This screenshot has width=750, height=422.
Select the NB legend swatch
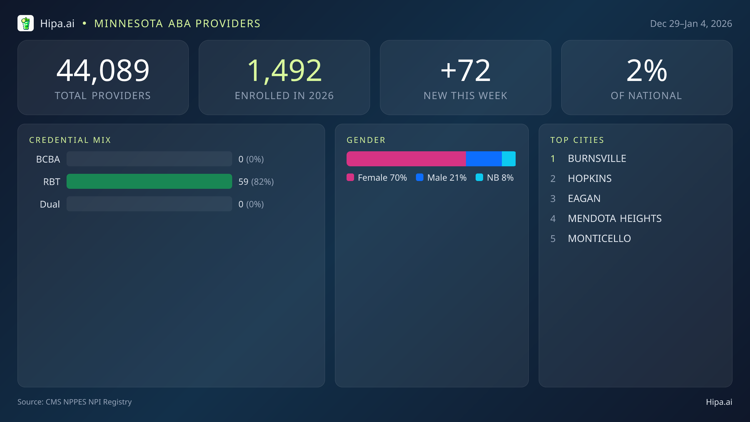tap(479, 178)
